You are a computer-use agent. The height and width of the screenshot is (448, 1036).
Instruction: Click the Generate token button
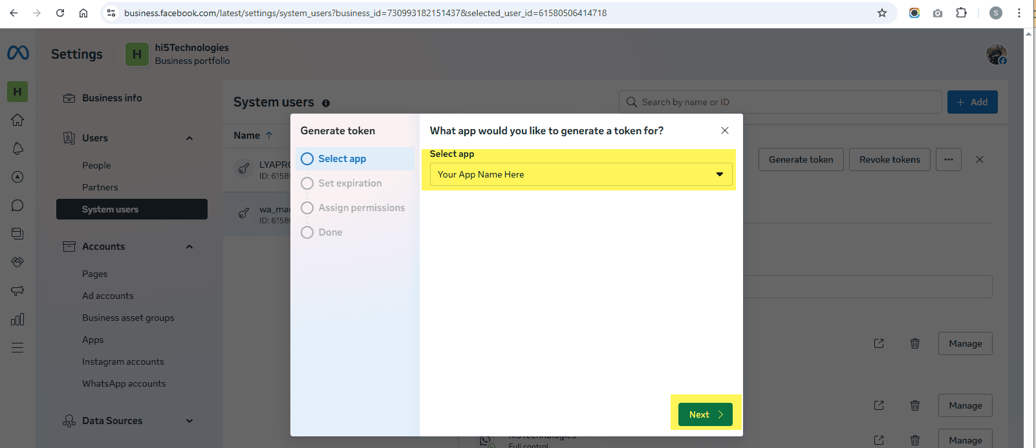pyautogui.click(x=801, y=159)
